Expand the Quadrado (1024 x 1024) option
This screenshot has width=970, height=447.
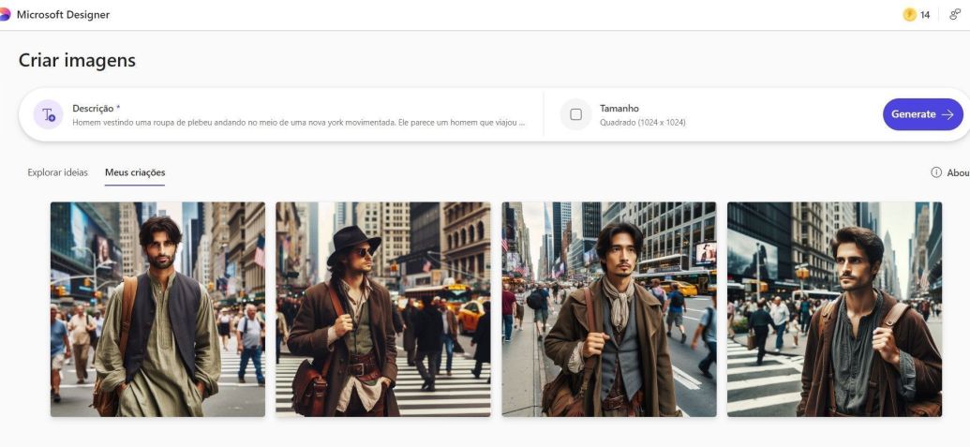(643, 123)
